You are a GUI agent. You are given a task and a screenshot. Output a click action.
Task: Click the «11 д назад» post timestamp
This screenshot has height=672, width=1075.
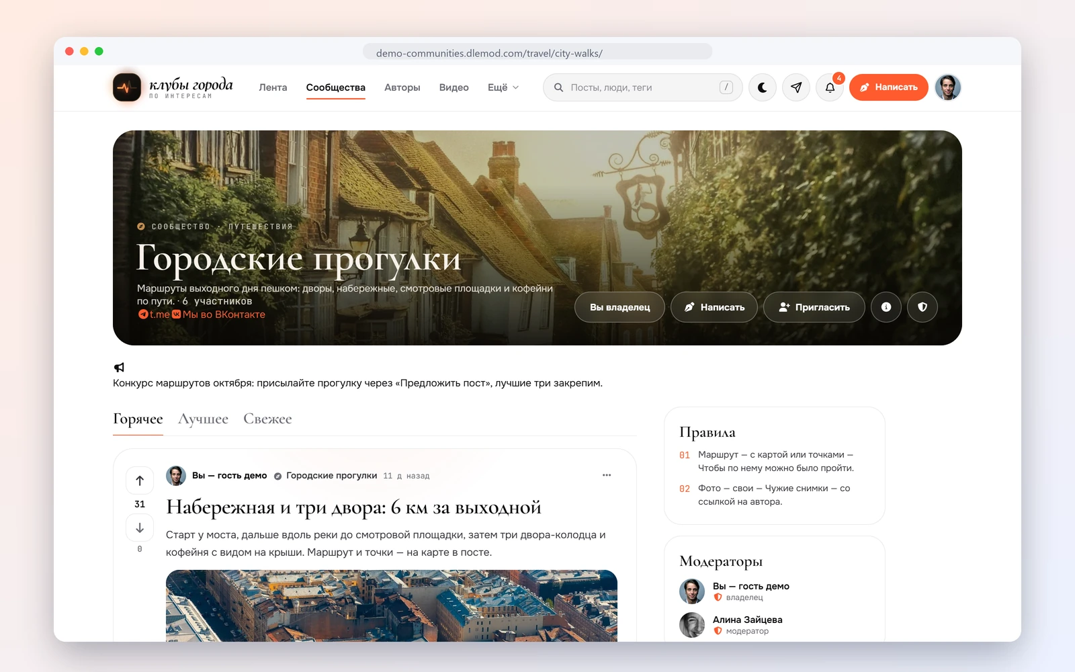406,476
